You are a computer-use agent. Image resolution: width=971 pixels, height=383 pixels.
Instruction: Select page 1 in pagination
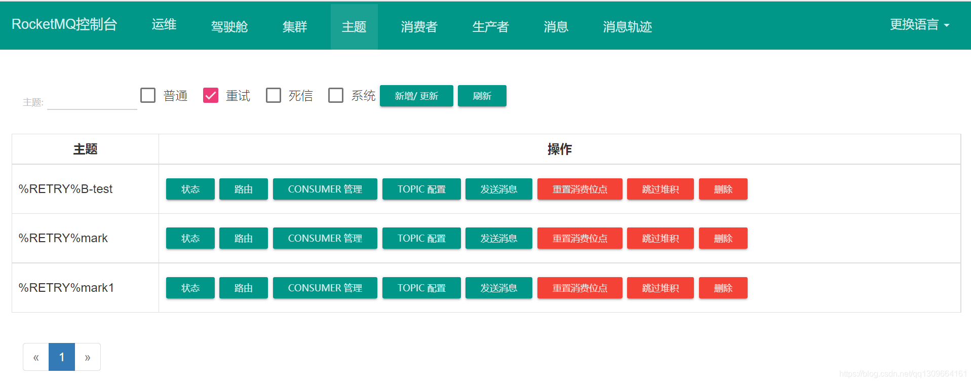pos(62,357)
